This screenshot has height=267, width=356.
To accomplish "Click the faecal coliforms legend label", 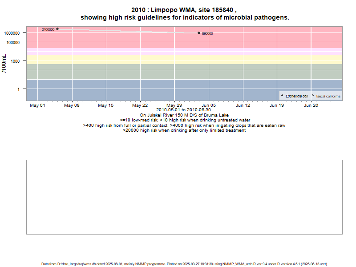I will point(328,96).
